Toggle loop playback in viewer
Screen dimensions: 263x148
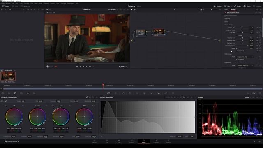[94, 67]
